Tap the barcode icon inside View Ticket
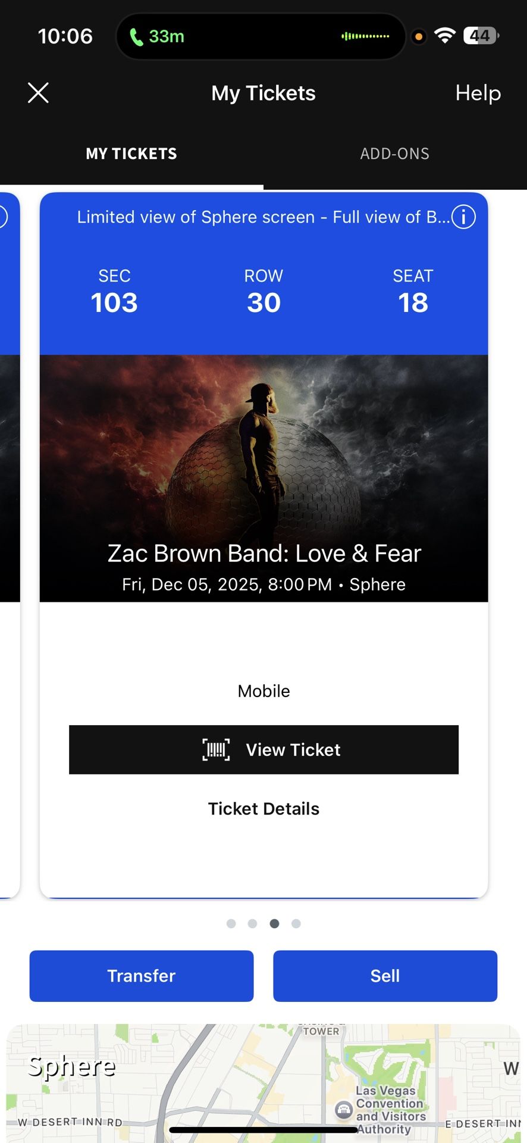 [216, 749]
